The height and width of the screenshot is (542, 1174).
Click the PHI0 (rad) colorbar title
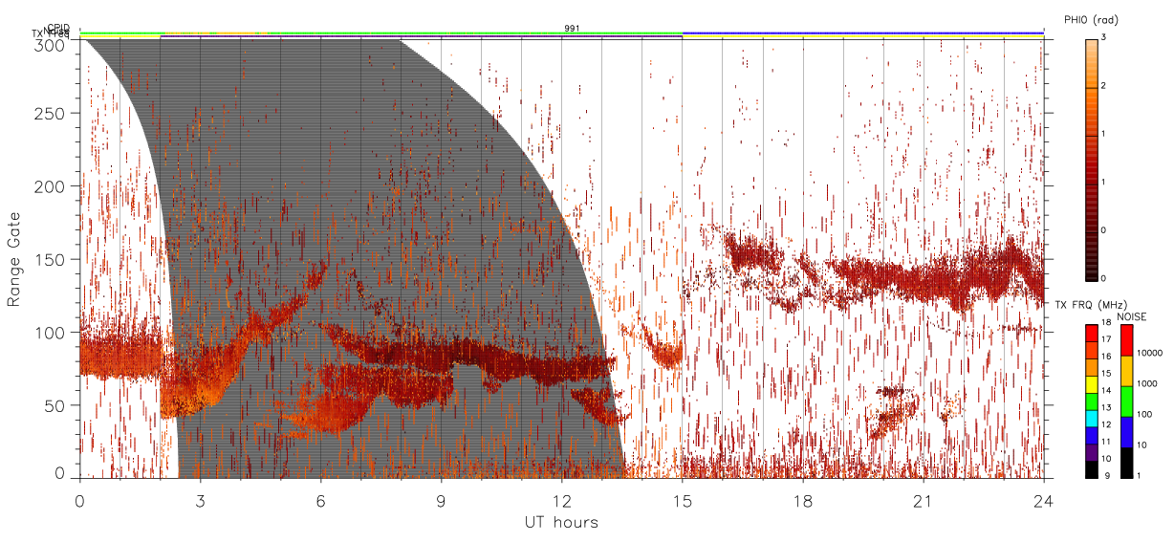1092,19
